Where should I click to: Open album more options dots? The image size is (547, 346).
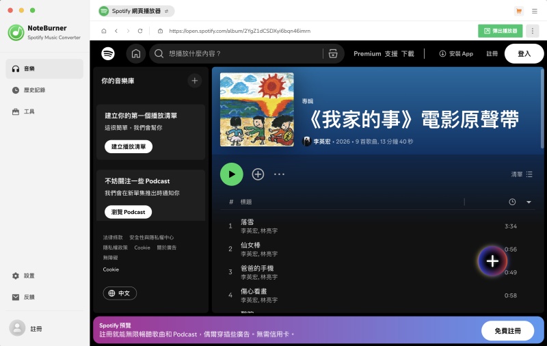pos(279,174)
